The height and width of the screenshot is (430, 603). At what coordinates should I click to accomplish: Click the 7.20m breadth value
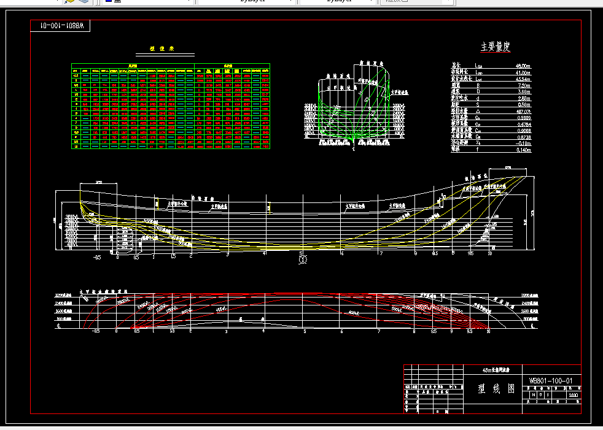[x=524, y=85]
